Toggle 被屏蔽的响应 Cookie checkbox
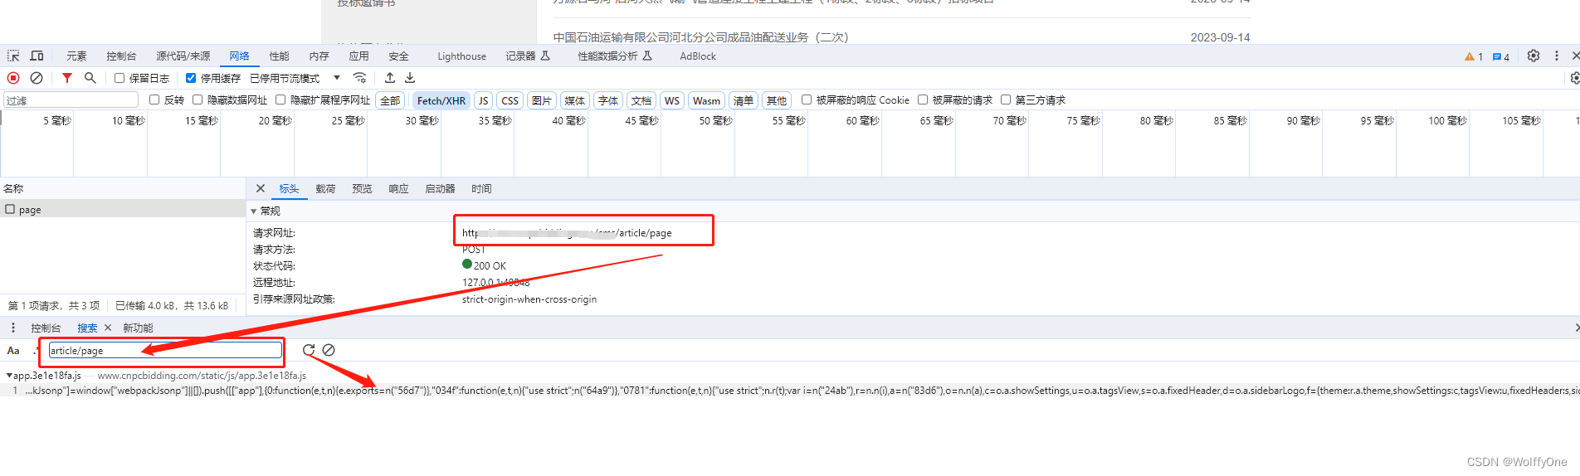 point(807,100)
